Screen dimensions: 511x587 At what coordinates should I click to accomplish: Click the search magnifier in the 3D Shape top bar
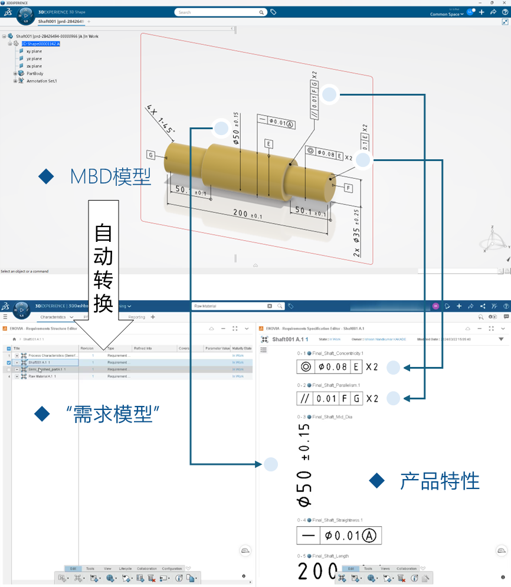[x=261, y=12]
